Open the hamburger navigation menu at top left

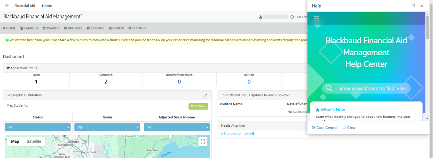click(x=7, y=6)
